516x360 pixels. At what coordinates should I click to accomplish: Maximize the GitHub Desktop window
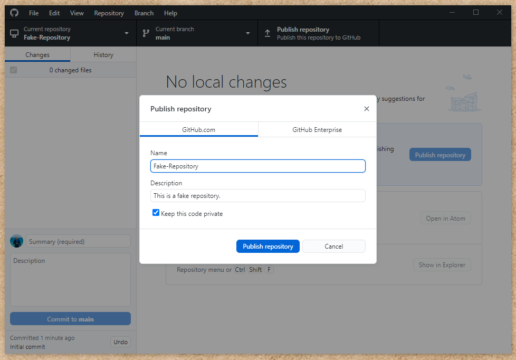point(476,13)
